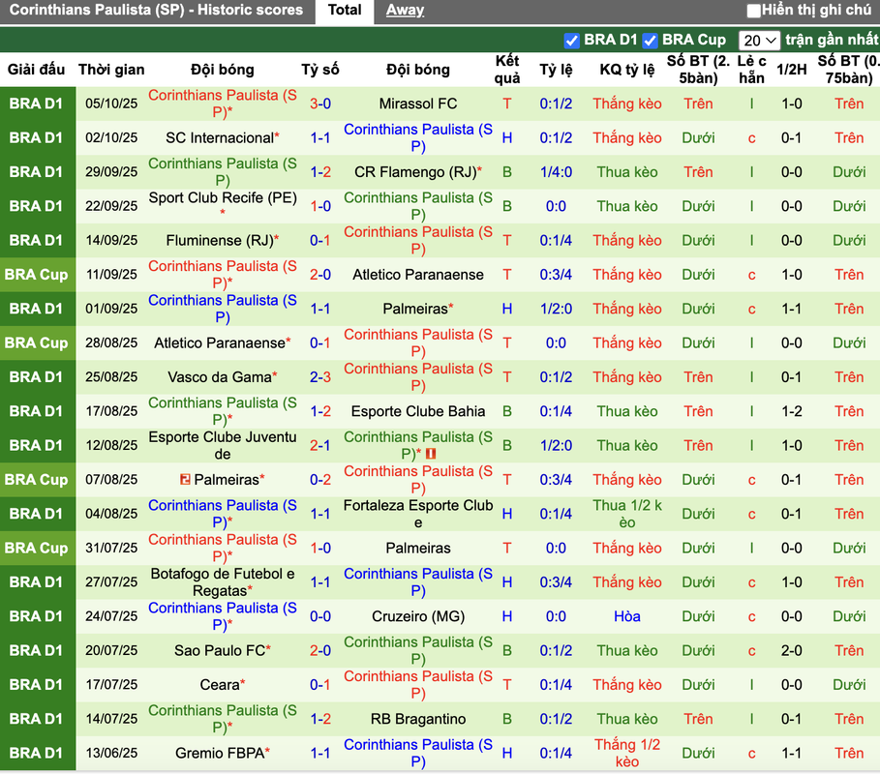
Task: Click the 1-2 half-time score in Bahia row
Action: point(791,412)
